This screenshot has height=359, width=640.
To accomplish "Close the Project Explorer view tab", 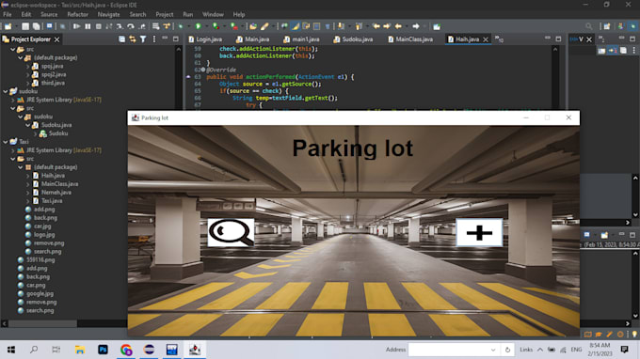I will (x=57, y=39).
